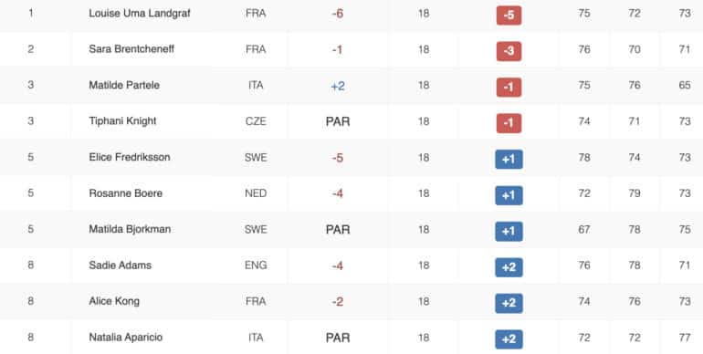Image resolution: width=703 pixels, height=354 pixels.
Task: Click player name Tiphani Knight
Action: pos(122,121)
